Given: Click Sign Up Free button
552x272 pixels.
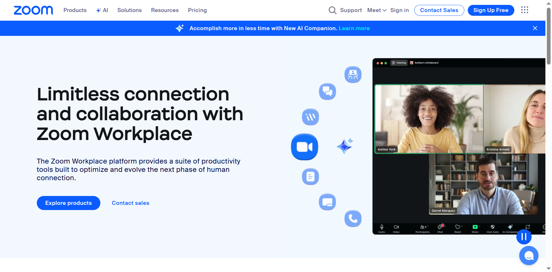Looking at the screenshot, I should [x=491, y=10].
